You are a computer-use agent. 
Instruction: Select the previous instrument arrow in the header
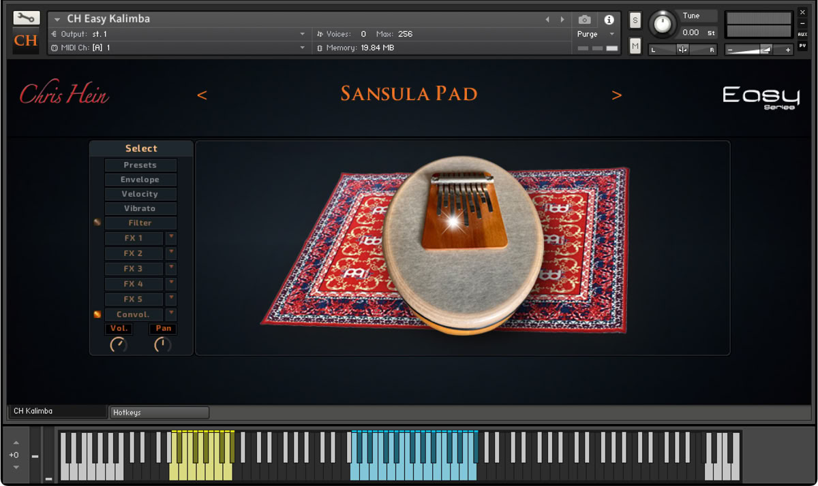click(x=548, y=20)
